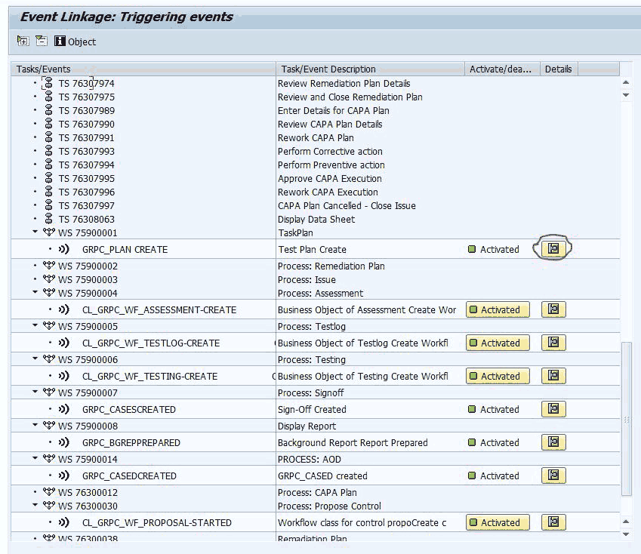Click the Collapse subtree toolbar icon
Viewport: 641px width, 554px height.
(41, 42)
